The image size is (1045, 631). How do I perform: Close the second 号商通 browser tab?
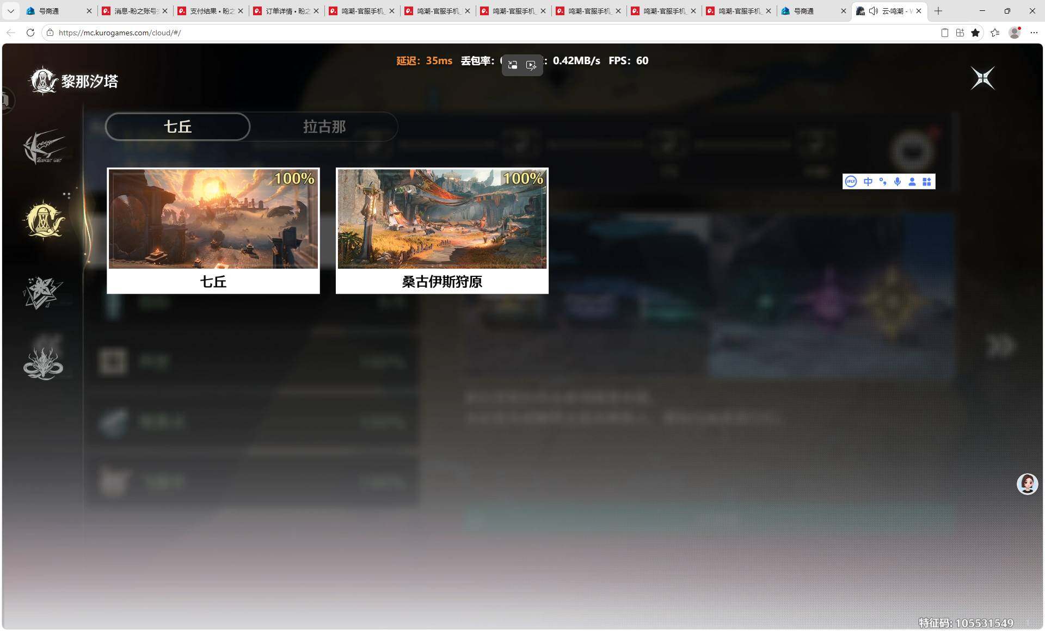pyautogui.click(x=844, y=11)
